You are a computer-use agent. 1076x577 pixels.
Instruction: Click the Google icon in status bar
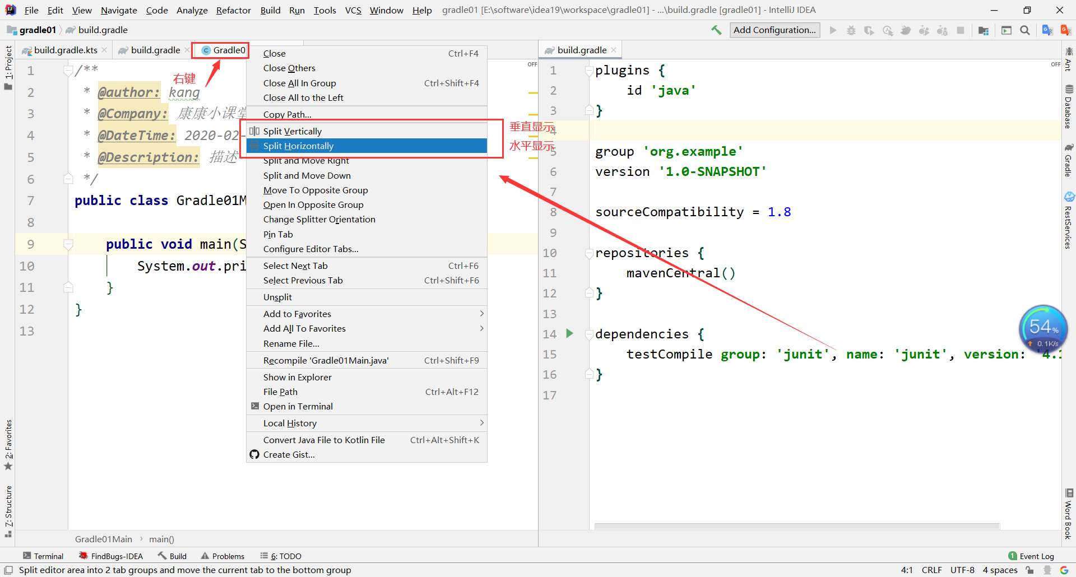tap(1064, 570)
